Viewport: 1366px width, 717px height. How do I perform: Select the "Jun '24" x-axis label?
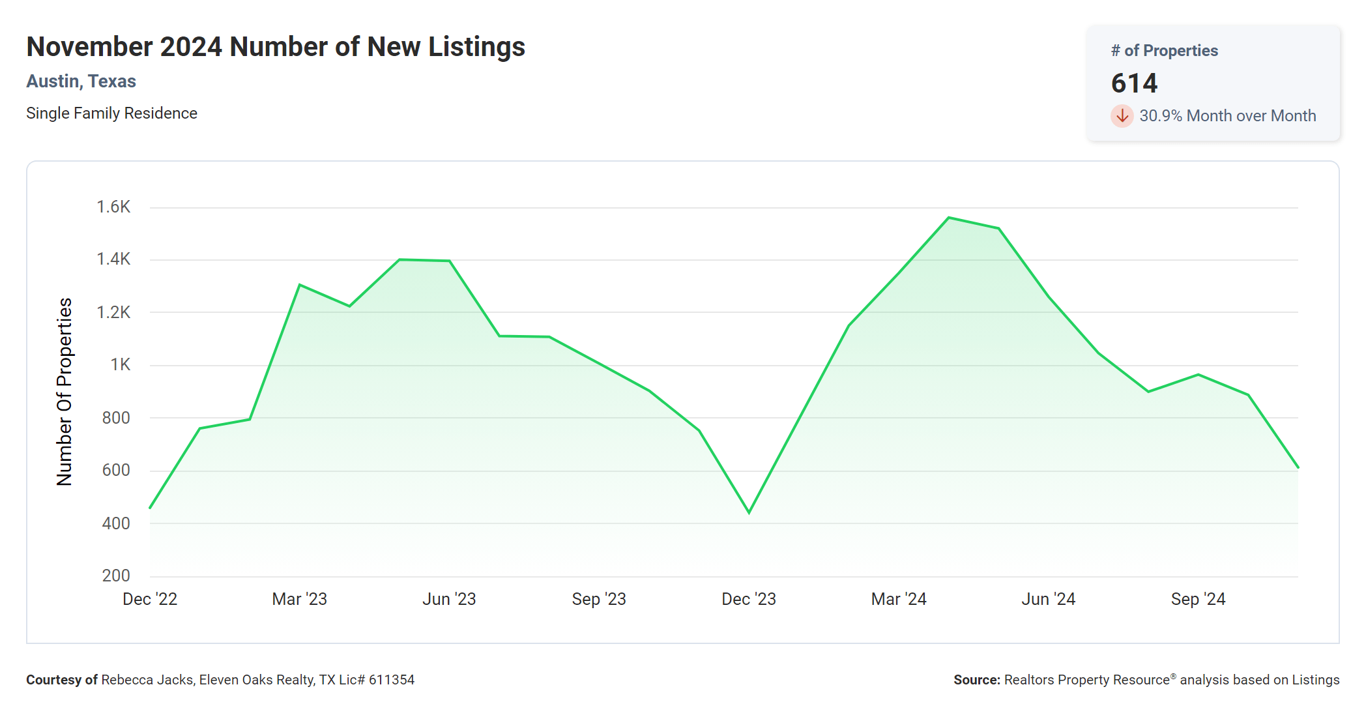1048,599
